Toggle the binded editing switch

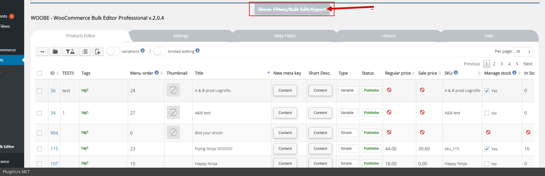tap(160, 52)
